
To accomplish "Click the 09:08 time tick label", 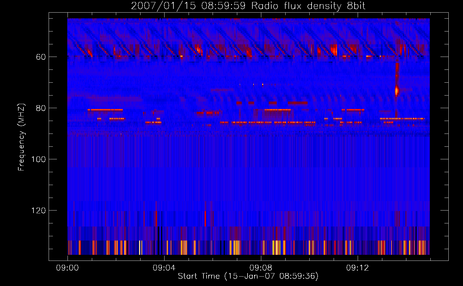I will (x=261, y=268).
